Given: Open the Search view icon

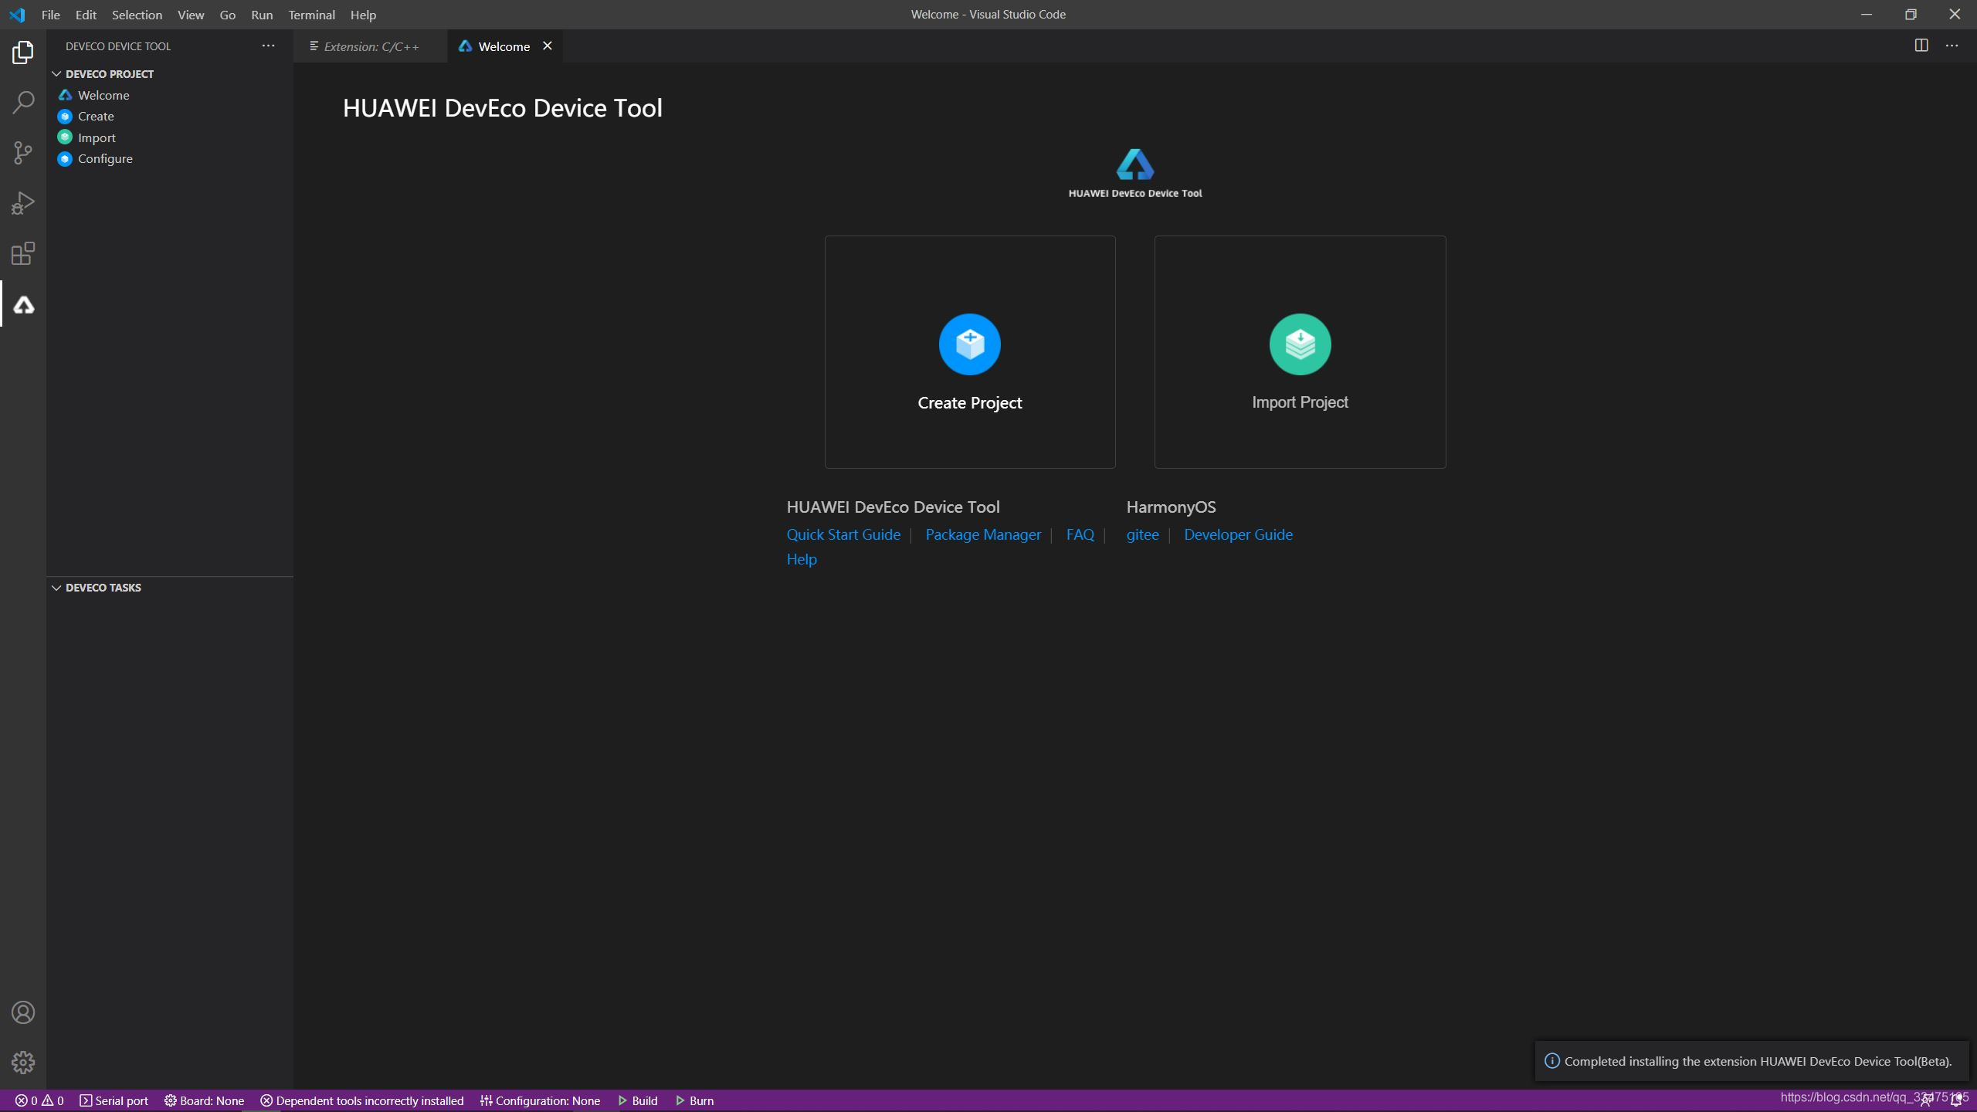Looking at the screenshot, I should [23, 102].
